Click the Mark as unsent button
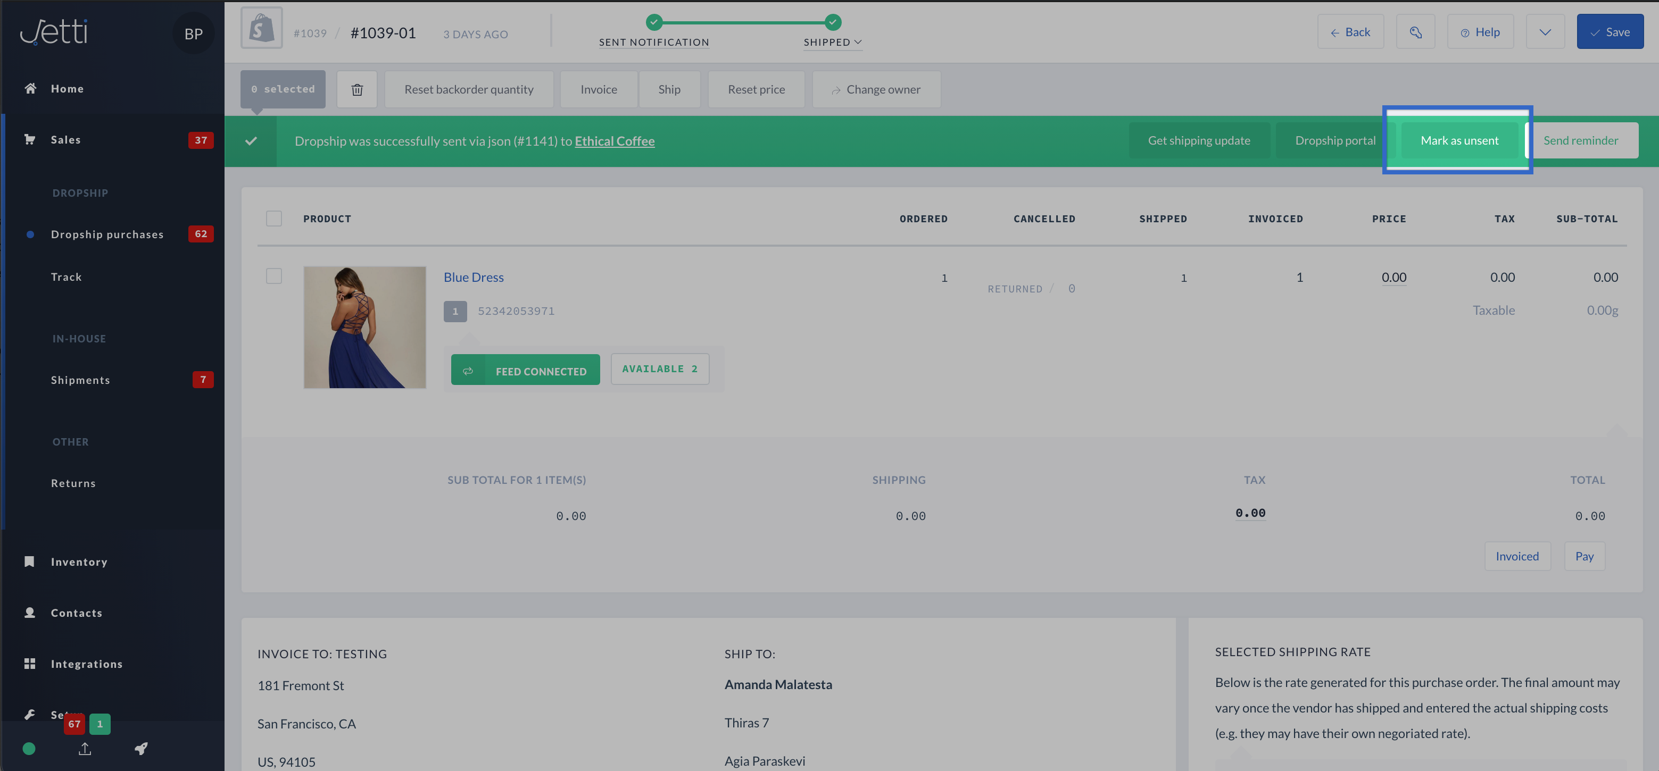 point(1459,140)
